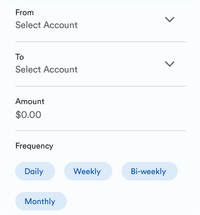Image resolution: width=200 pixels, height=215 pixels.
Task: Expand the From account chevron arrow
Action: [x=170, y=19]
